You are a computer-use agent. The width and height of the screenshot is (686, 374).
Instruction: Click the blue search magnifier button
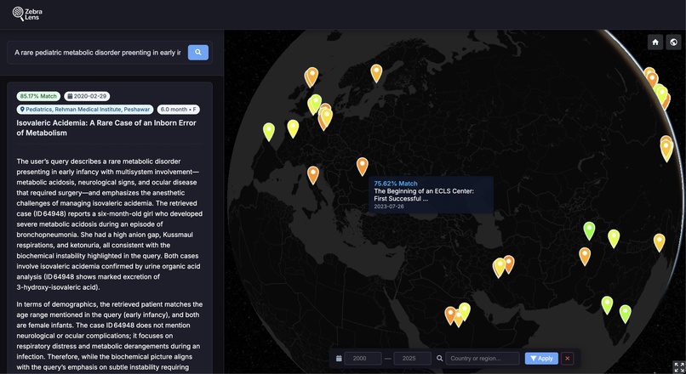pyautogui.click(x=198, y=53)
